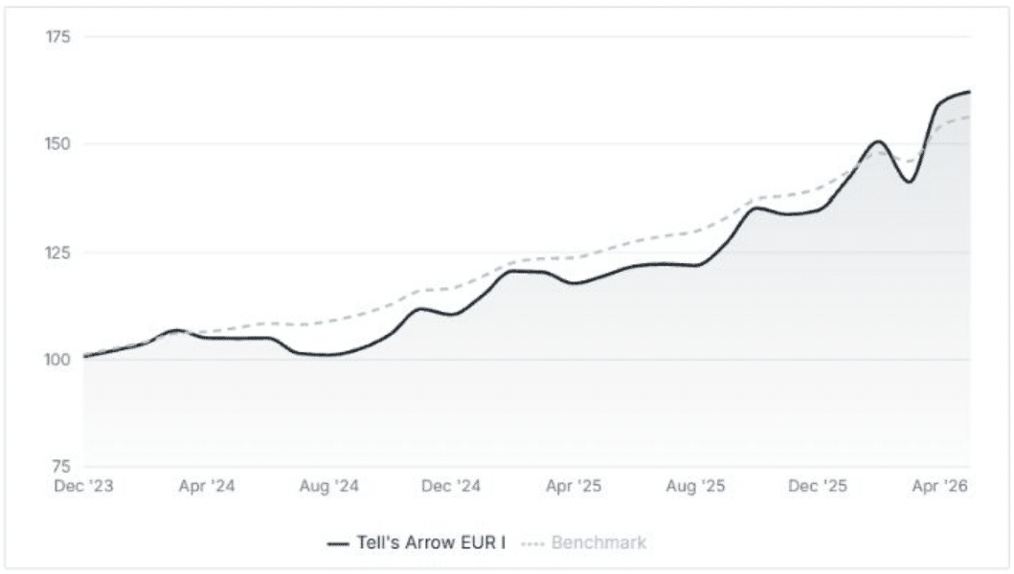Image resolution: width=1014 pixels, height=574 pixels.
Task: Click the dotted line marker beside Benchmark
Action: 532,543
